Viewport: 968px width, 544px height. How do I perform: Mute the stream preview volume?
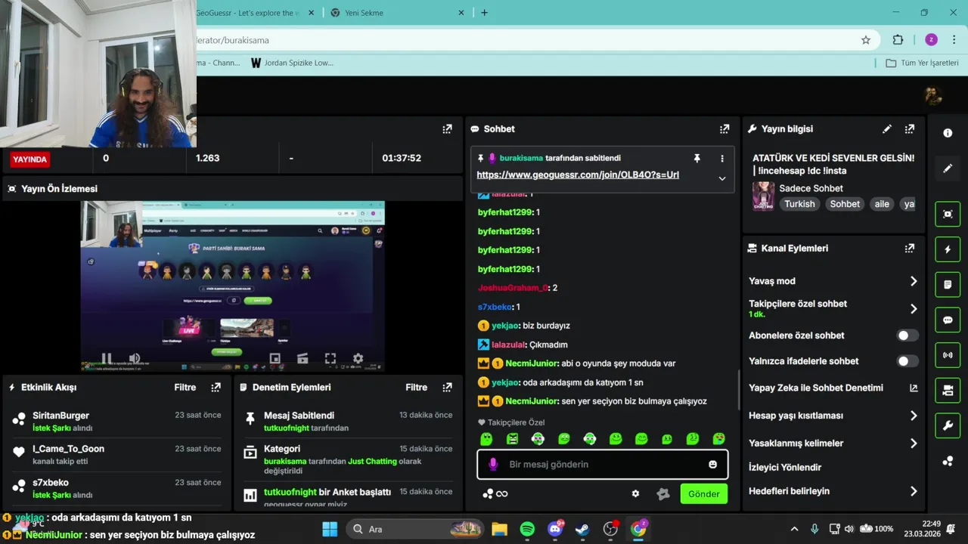tap(135, 359)
